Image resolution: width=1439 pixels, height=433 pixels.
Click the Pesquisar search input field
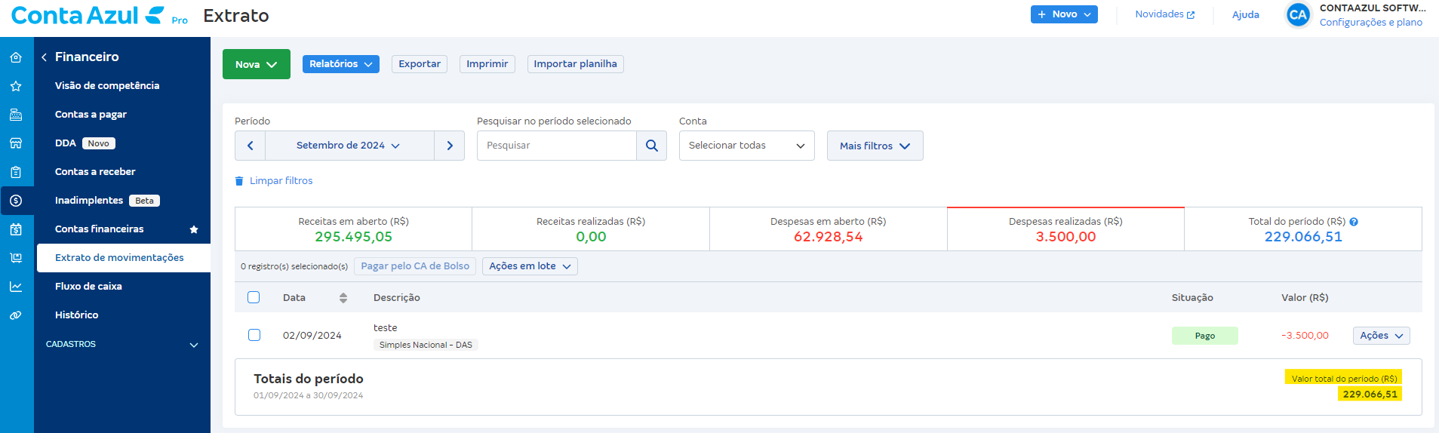click(556, 146)
